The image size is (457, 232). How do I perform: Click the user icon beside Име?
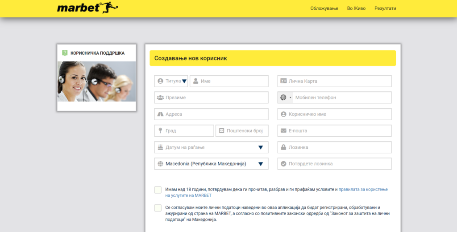pos(195,81)
